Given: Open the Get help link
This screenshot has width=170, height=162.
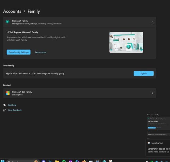Looking at the screenshot, I should [x=12, y=105].
